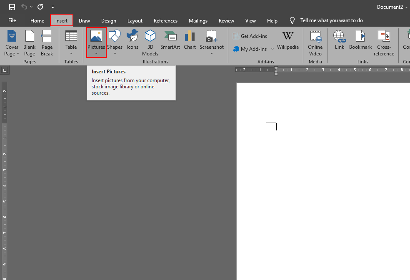Open Wikipedia add-in
Viewport: 410px width, 280px height.
click(288, 40)
